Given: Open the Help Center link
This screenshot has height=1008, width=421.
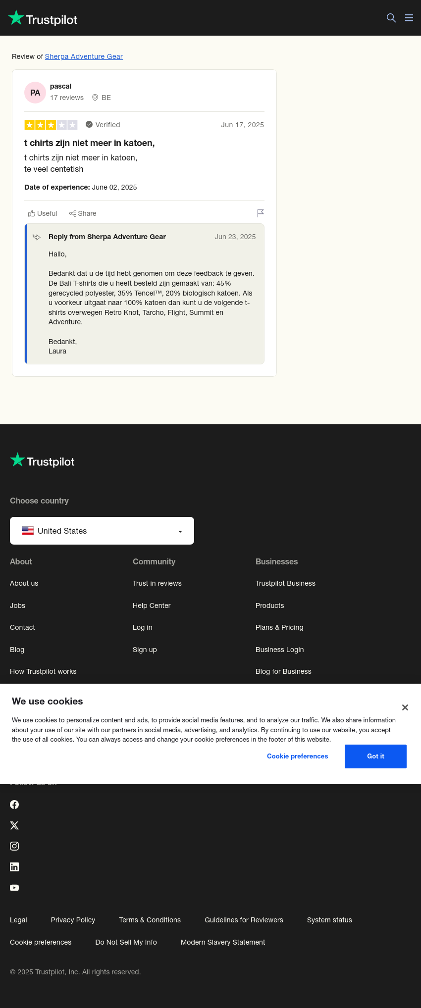Looking at the screenshot, I should [x=152, y=605].
